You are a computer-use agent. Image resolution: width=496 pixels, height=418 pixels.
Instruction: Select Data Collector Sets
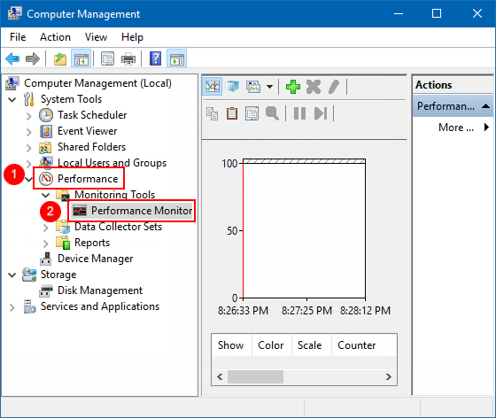point(119,227)
